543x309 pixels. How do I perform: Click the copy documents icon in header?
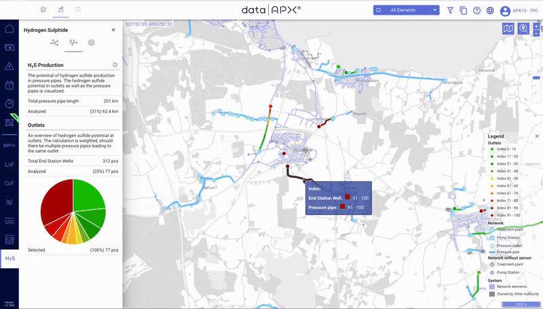pos(464,10)
